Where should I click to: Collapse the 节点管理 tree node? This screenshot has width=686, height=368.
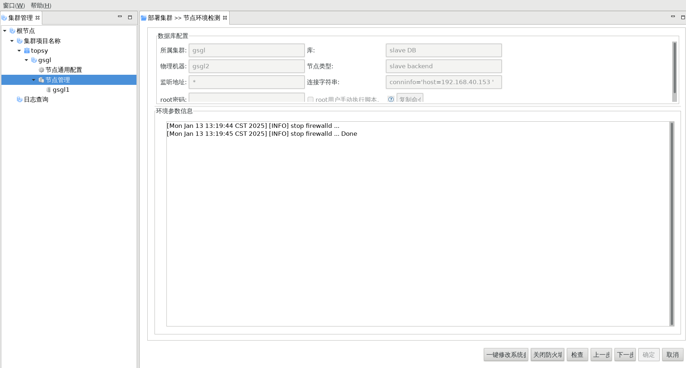click(x=34, y=80)
